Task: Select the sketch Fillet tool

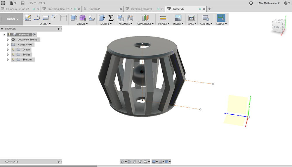Action: 54,18
